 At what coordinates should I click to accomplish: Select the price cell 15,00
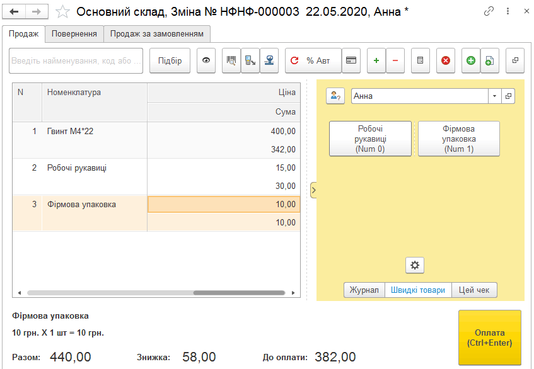224,167
